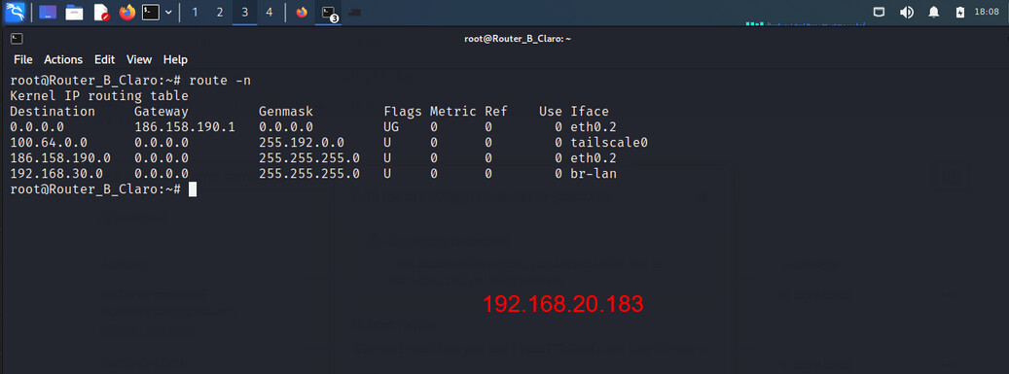Viewport: 1009px width, 374px height.
Task: Launch the text editor panel icon
Action: [x=101, y=12]
